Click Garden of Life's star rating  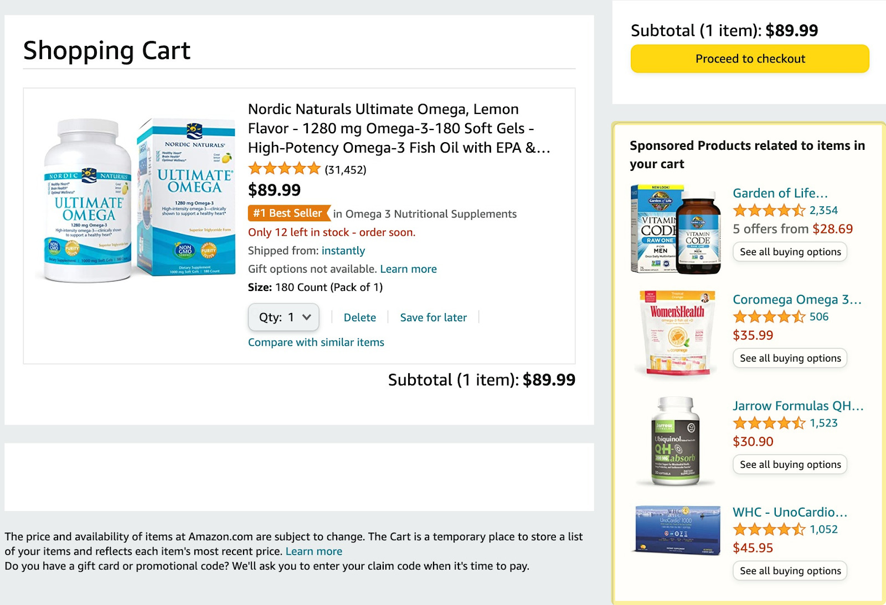click(770, 211)
